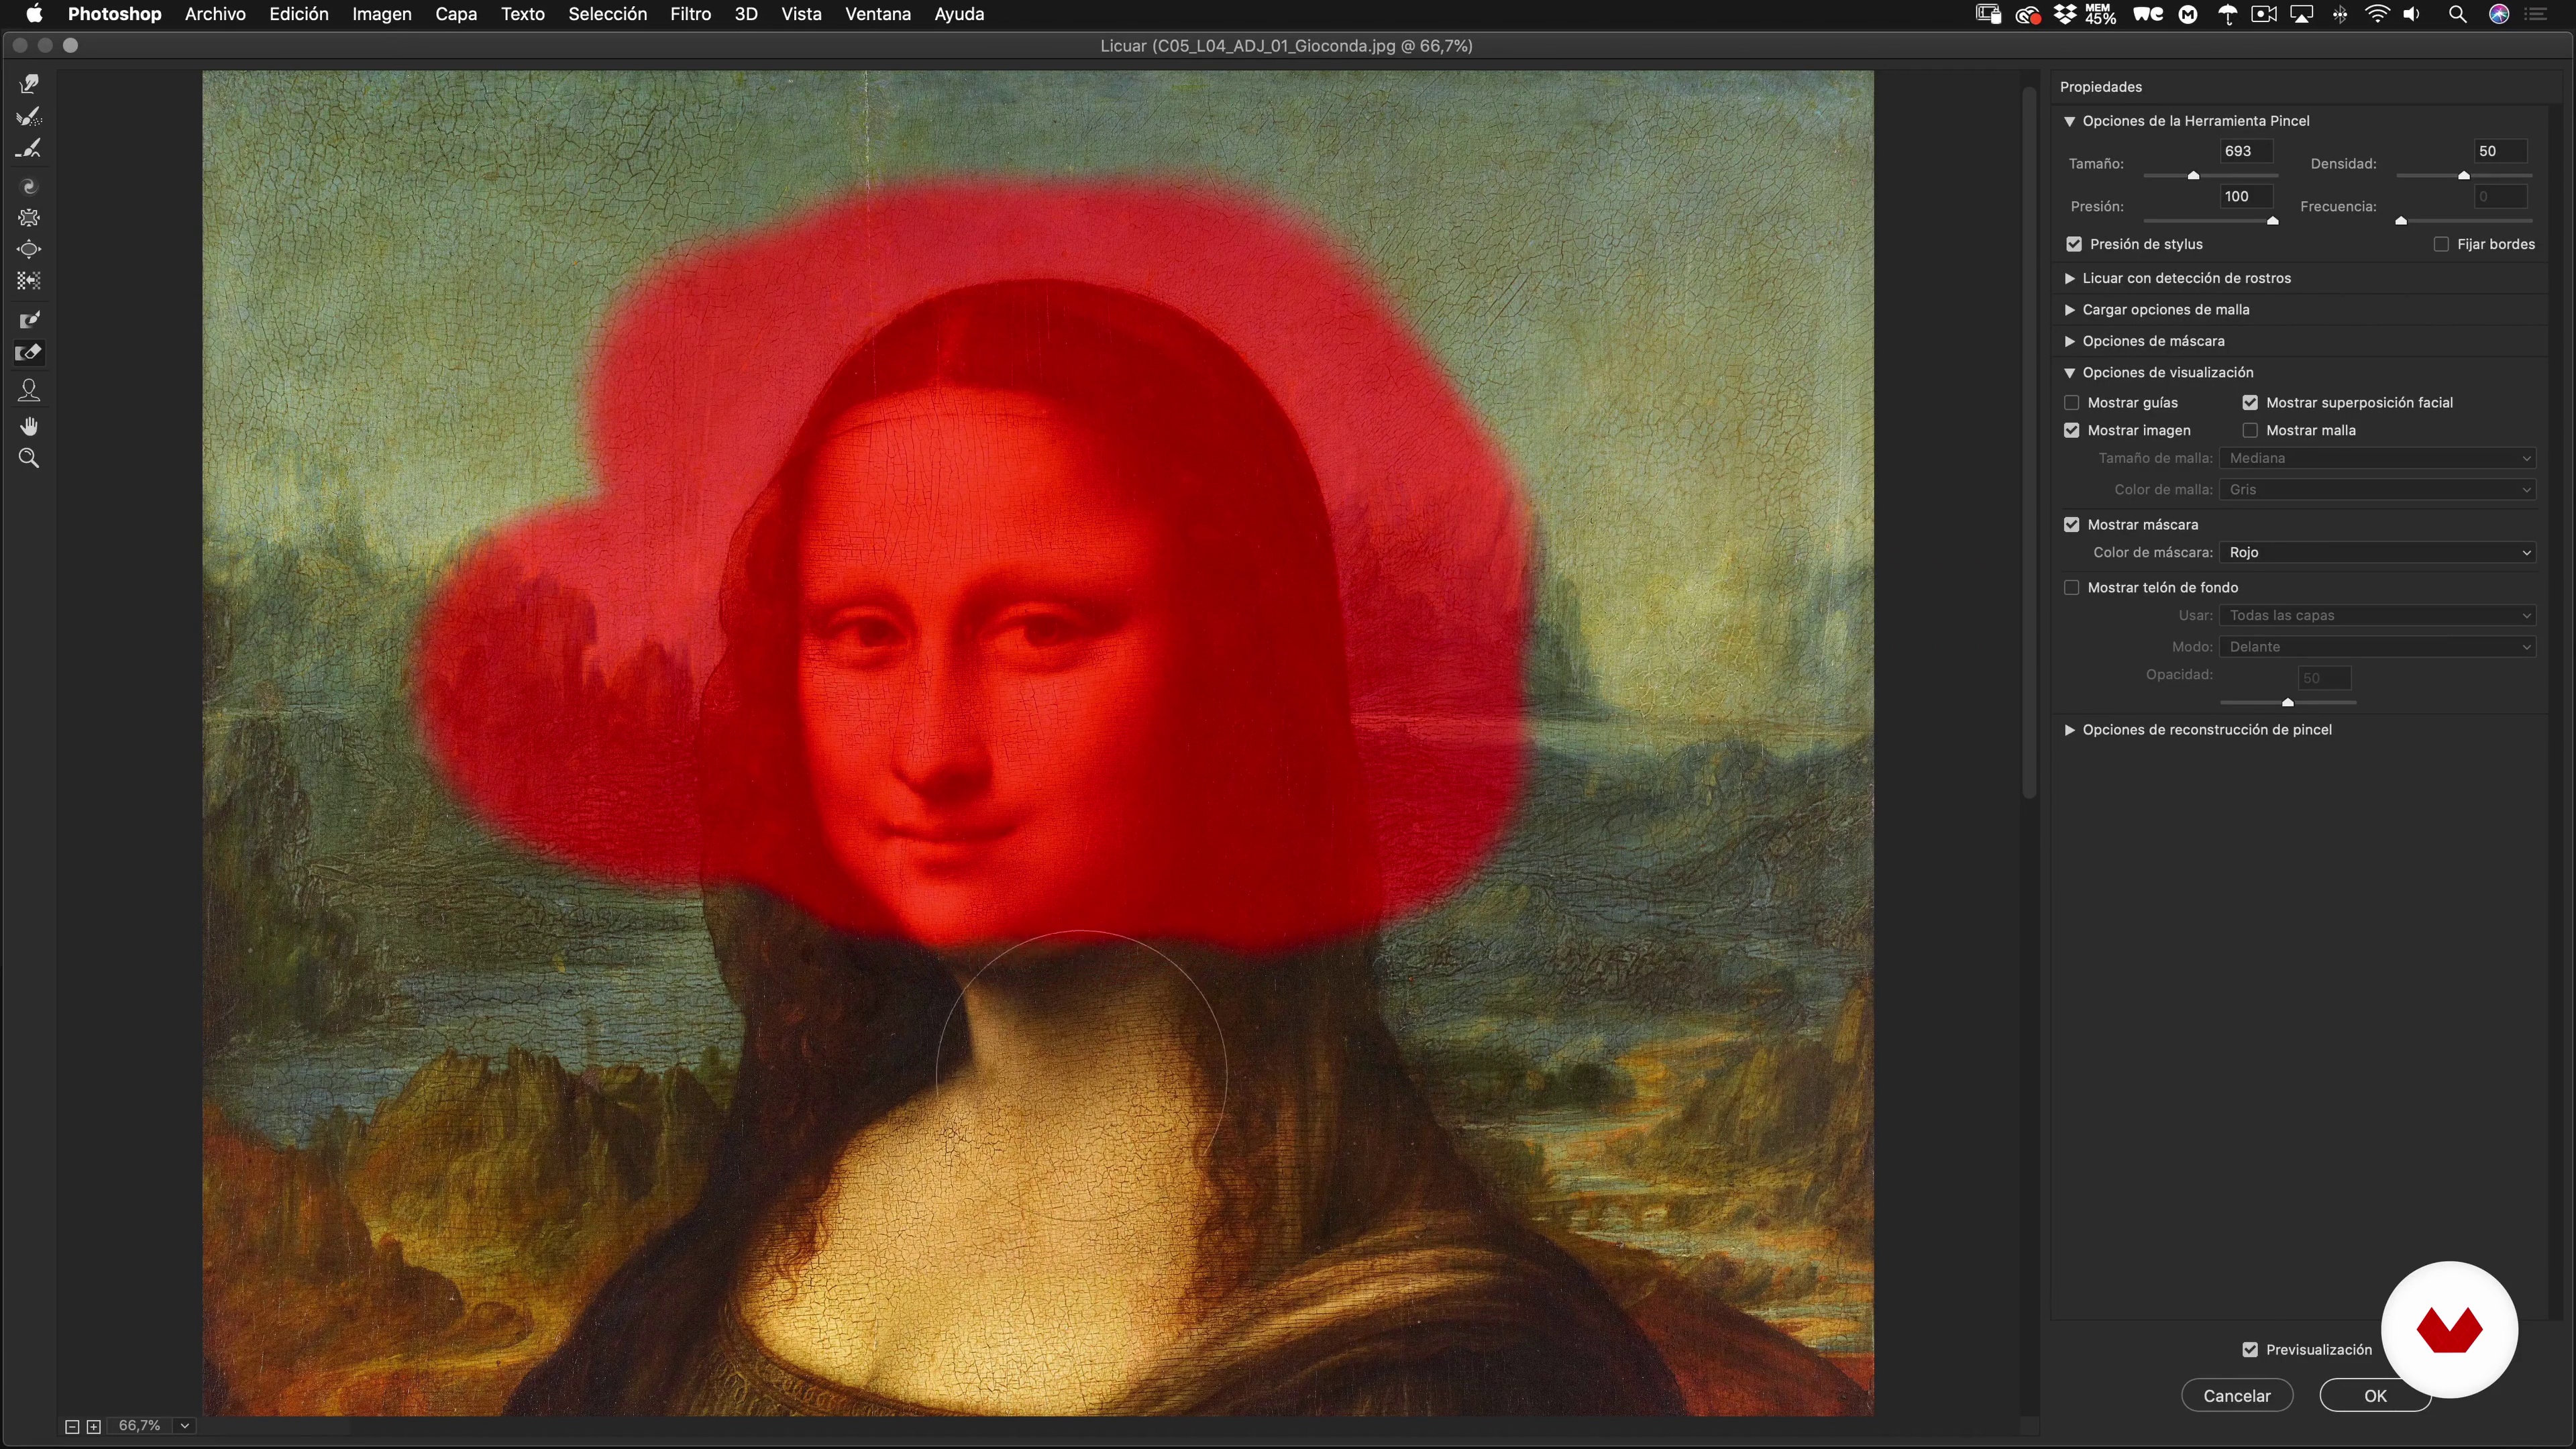Open the Ayuda menu

tap(959, 14)
